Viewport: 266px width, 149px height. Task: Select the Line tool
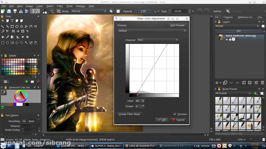7,27
